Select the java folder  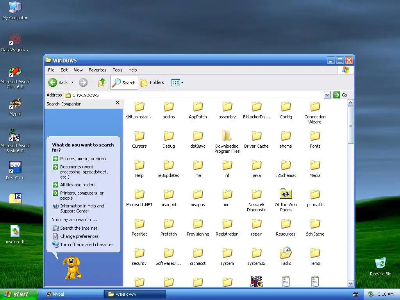[x=256, y=169]
